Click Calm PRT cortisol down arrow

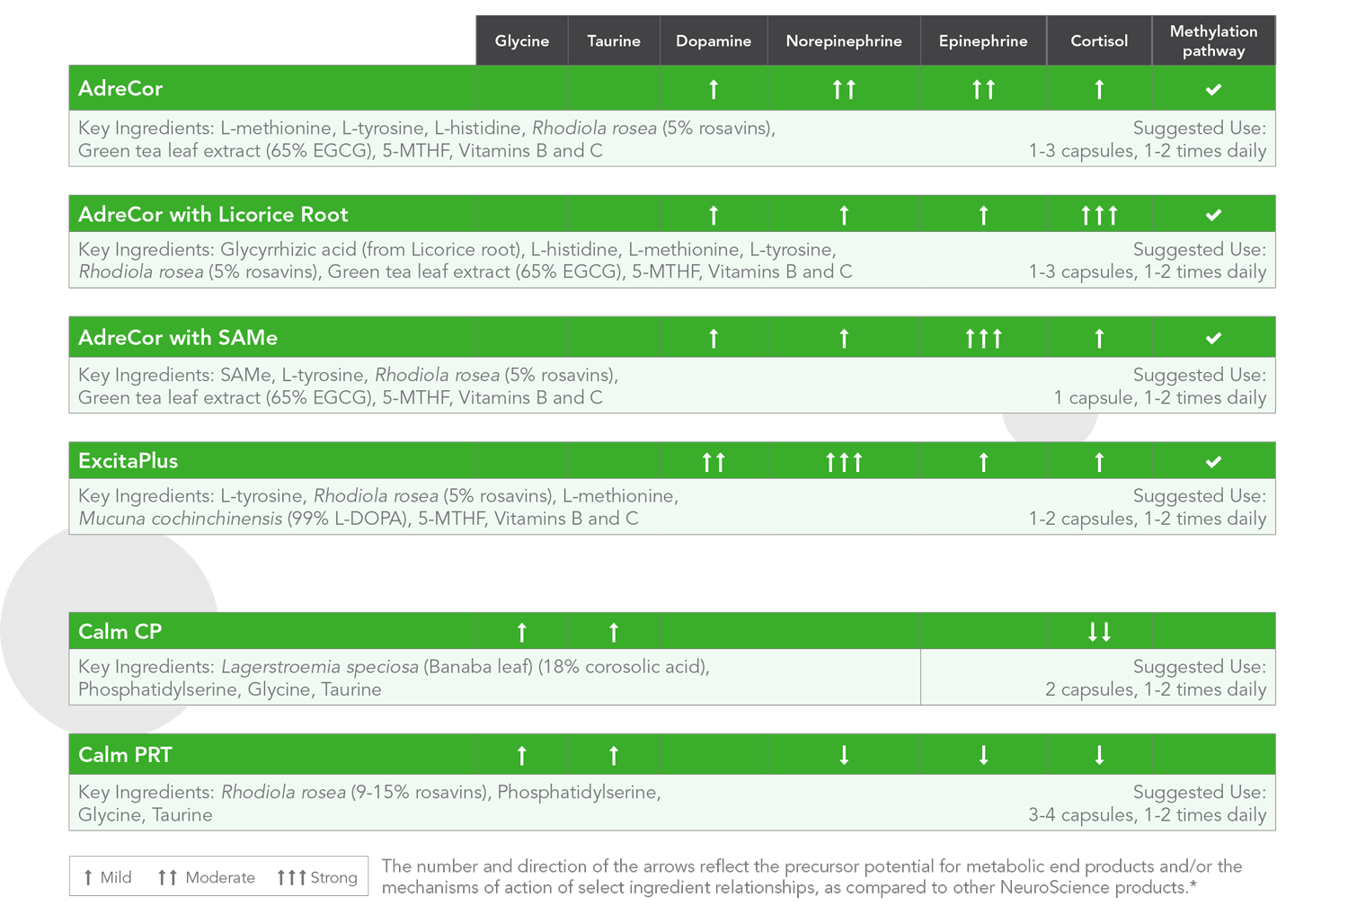[1099, 755]
